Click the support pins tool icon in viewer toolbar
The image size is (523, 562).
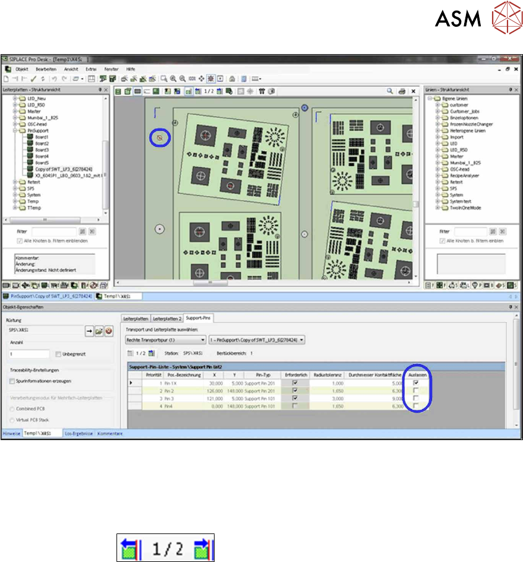pyautogui.click(x=262, y=92)
